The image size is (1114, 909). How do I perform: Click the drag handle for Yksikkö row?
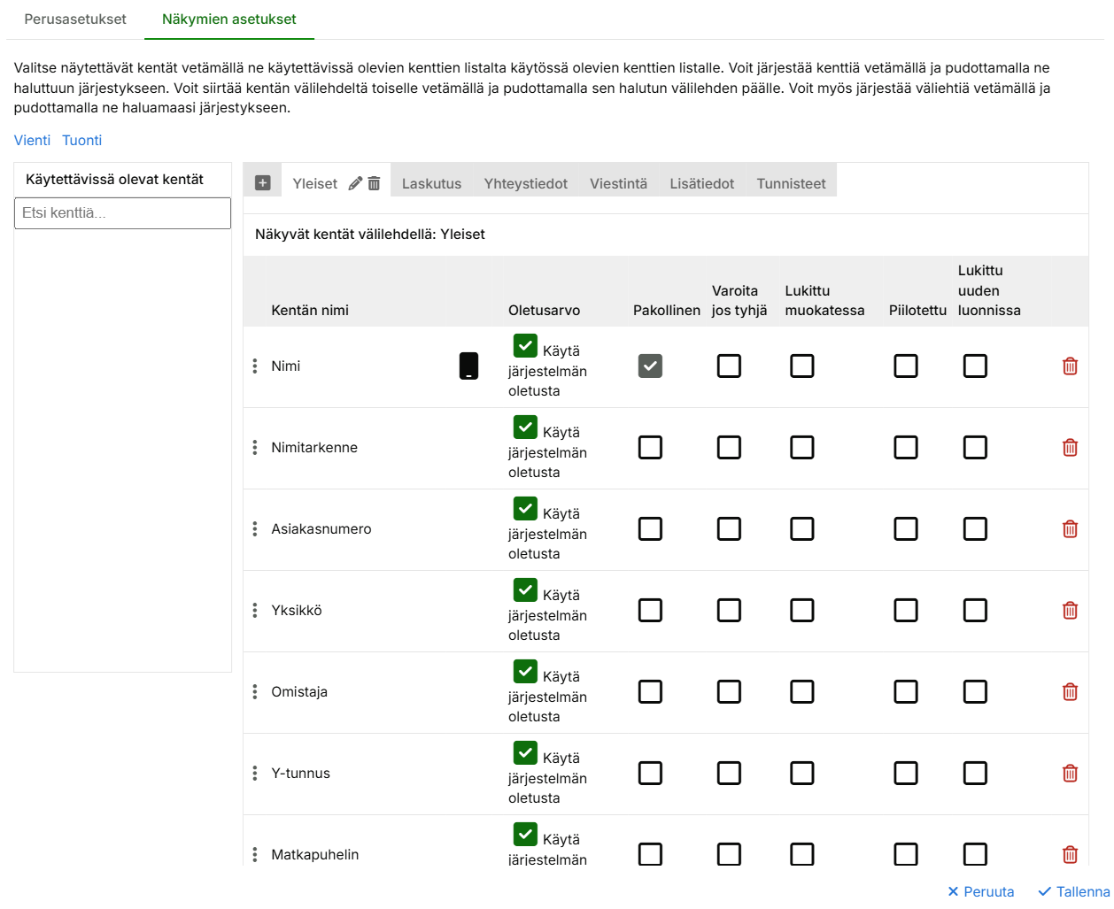point(255,611)
